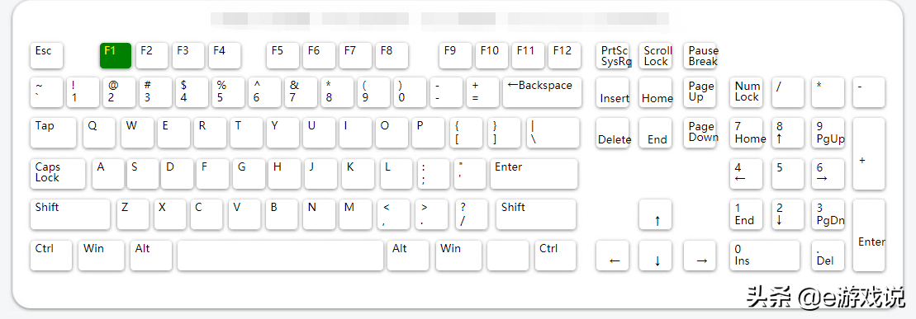Click the Esc key

(47, 55)
